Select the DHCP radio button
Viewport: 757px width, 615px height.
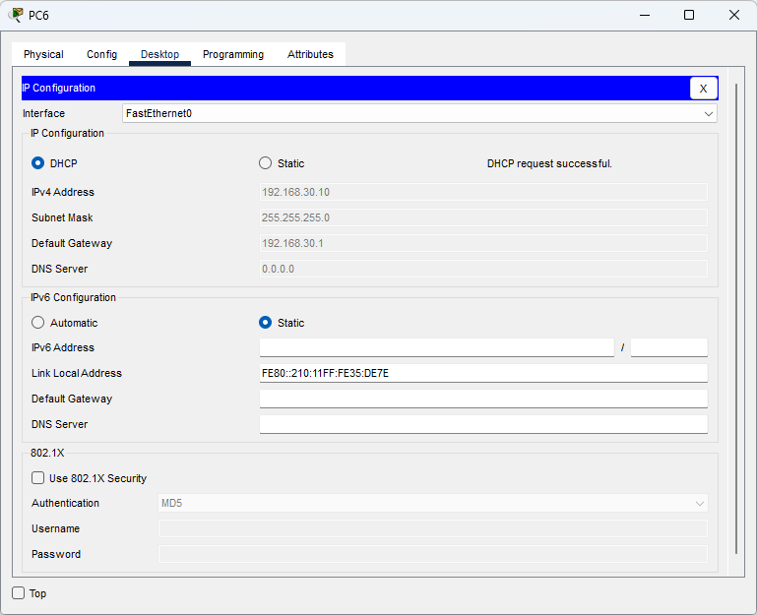[x=38, y=163]
